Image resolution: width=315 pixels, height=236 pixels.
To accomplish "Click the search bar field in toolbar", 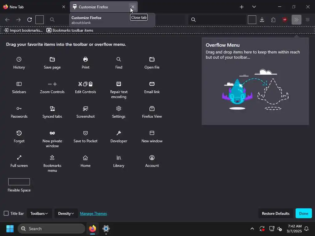I will (x=217, y=20).
